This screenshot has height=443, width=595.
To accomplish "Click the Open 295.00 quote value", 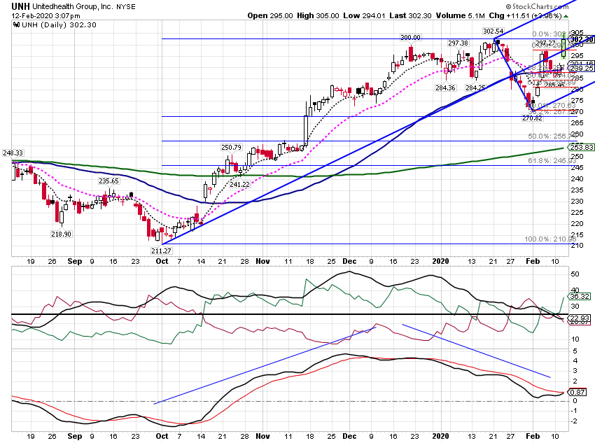I will (270, 15).
